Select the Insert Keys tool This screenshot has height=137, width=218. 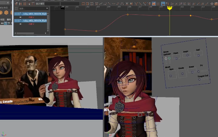tap(20, 4)
